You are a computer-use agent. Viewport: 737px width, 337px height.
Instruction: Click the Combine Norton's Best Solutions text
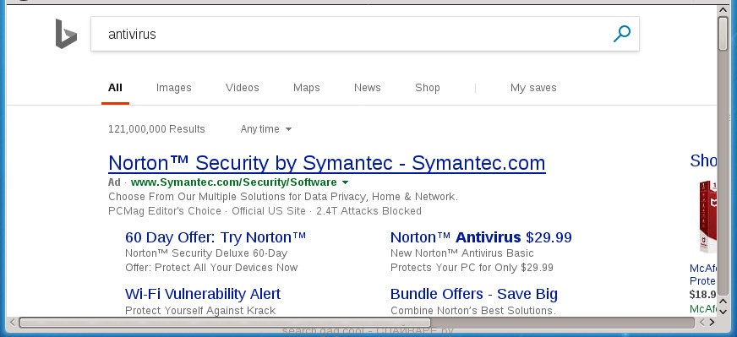(472, 310)
